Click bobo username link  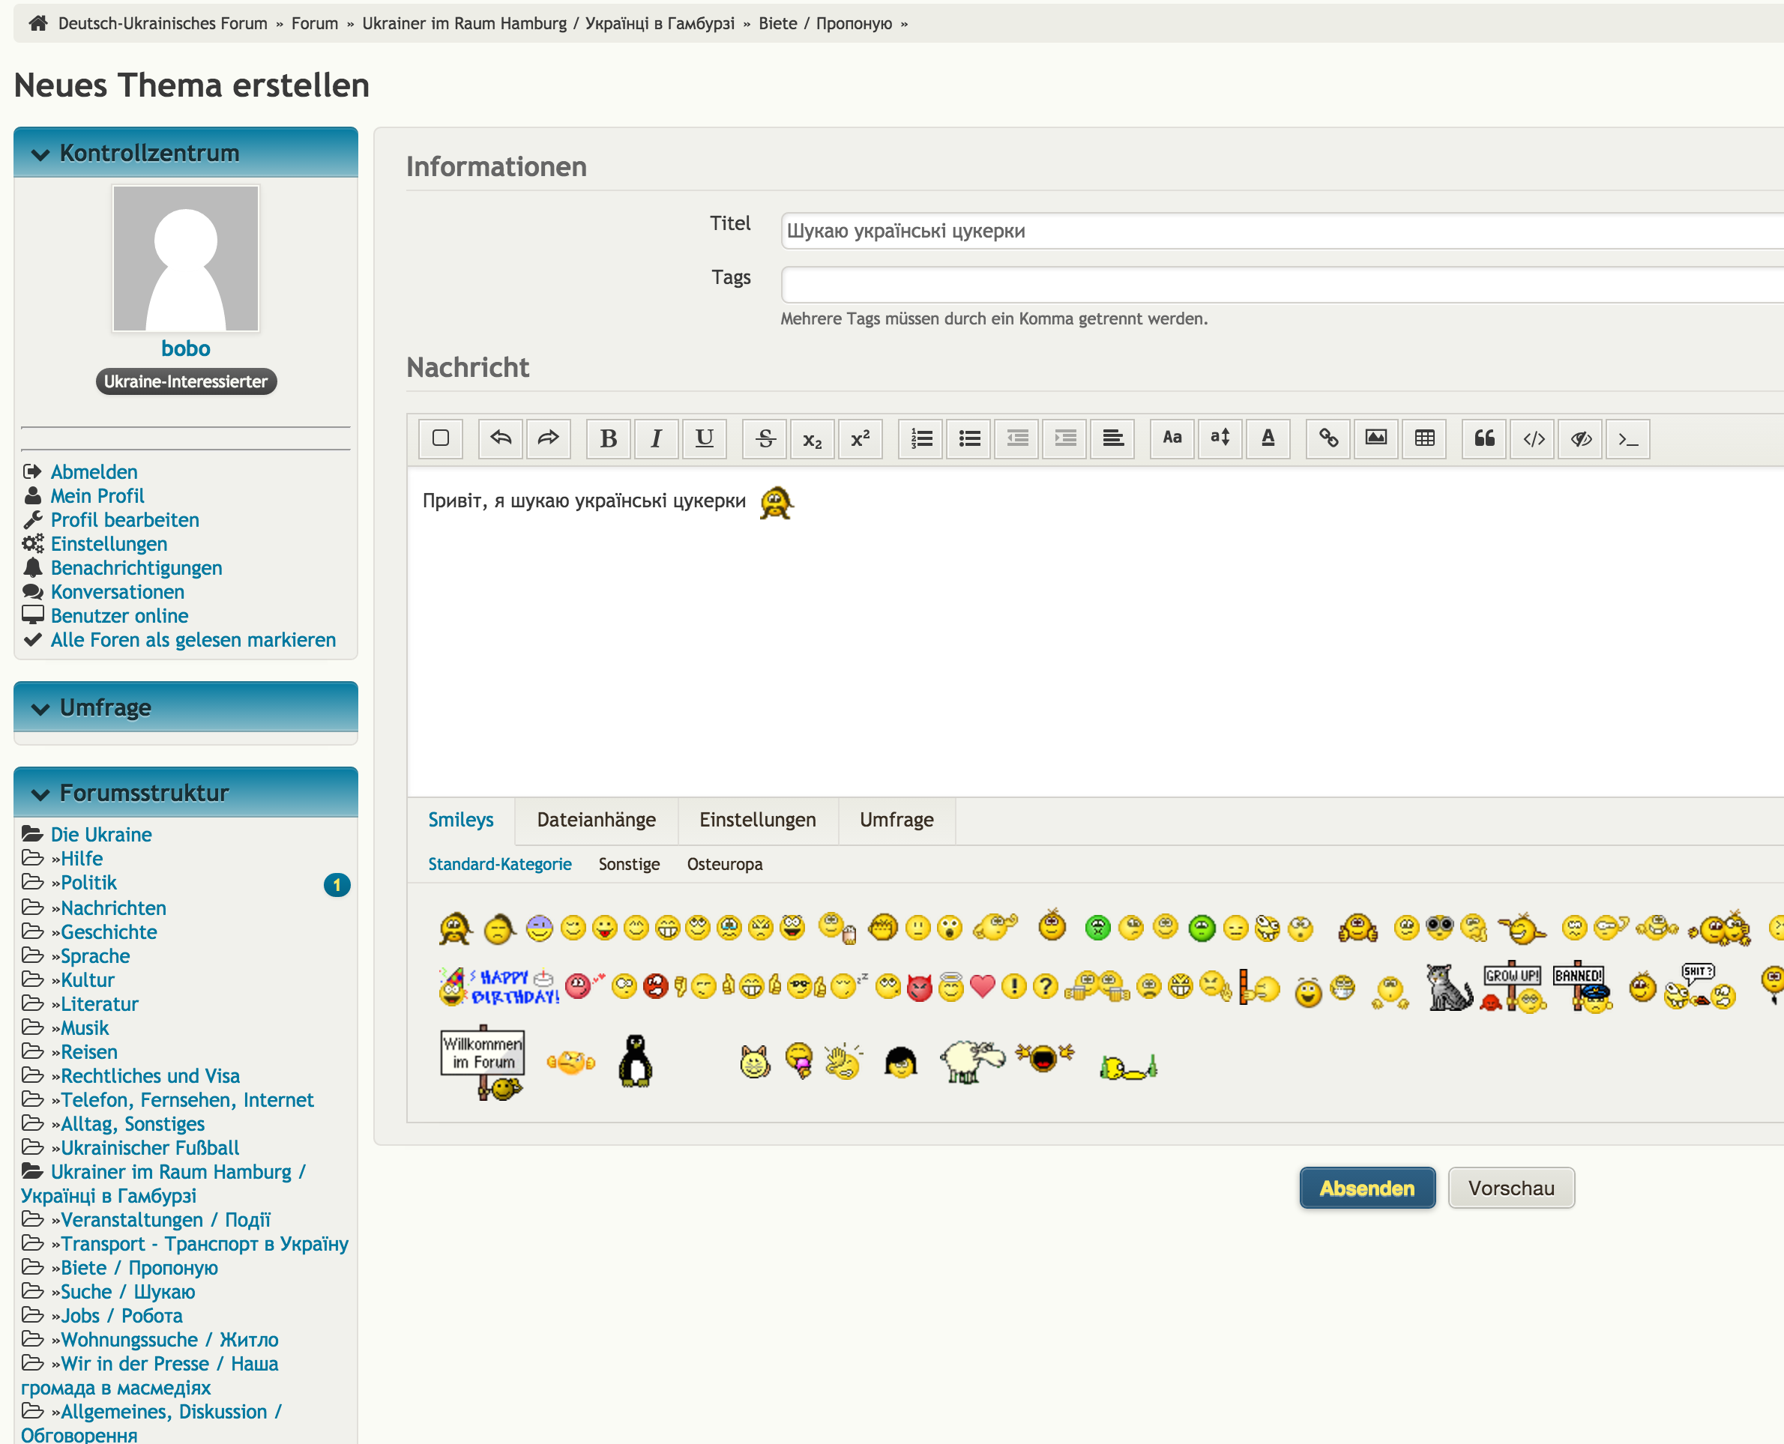pyautogui.click(x=186, y=348)
